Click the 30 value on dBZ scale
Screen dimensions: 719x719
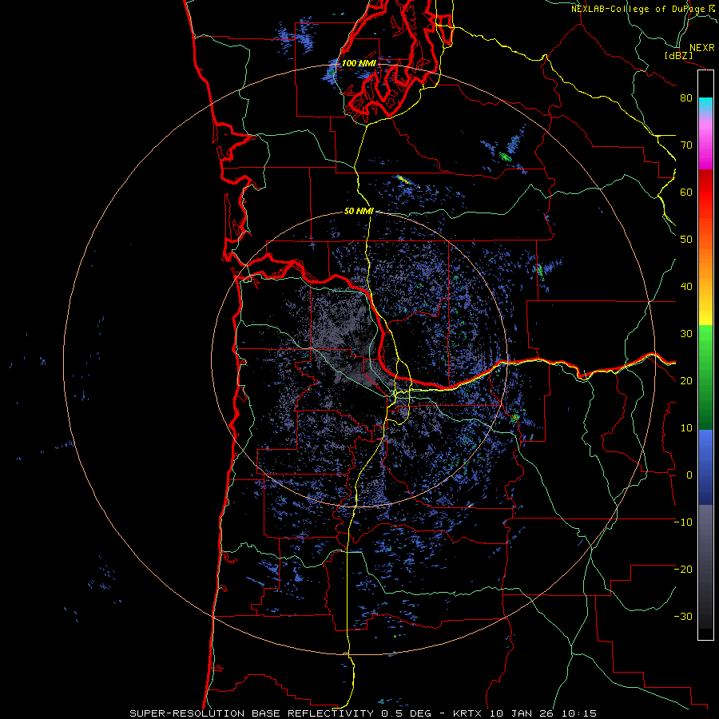(x=686, y=333)
